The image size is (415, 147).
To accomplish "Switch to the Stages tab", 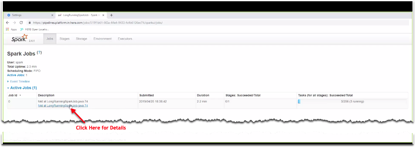I will coord(65,39).
